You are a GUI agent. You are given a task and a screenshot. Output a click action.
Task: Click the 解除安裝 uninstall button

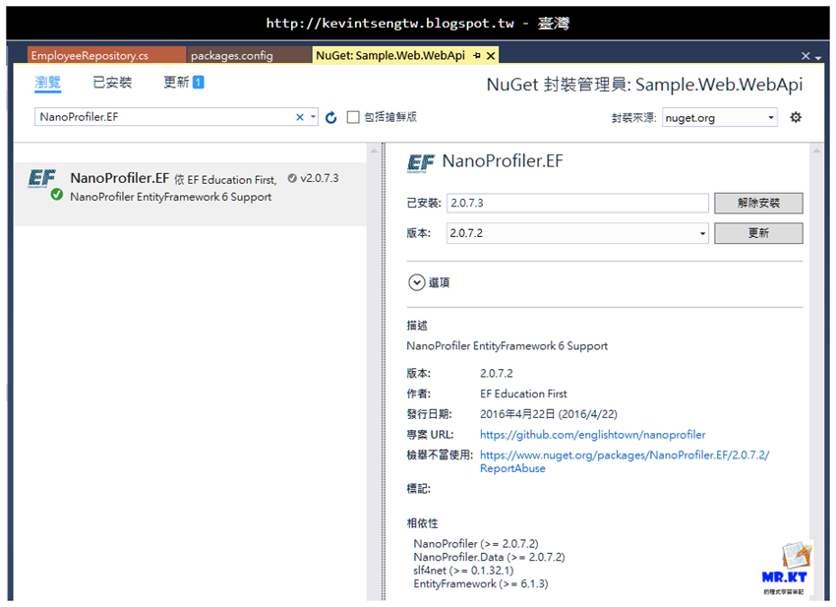click(758, 203)
